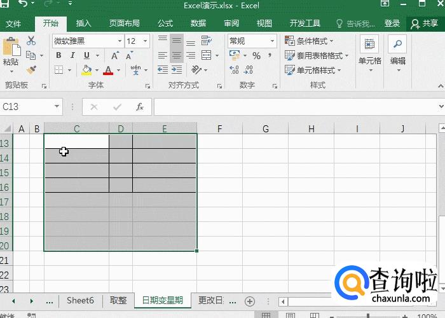Switch to the 插入 Insert tab
This screenshot has height=318, width=445.
(x=83, y=24)
